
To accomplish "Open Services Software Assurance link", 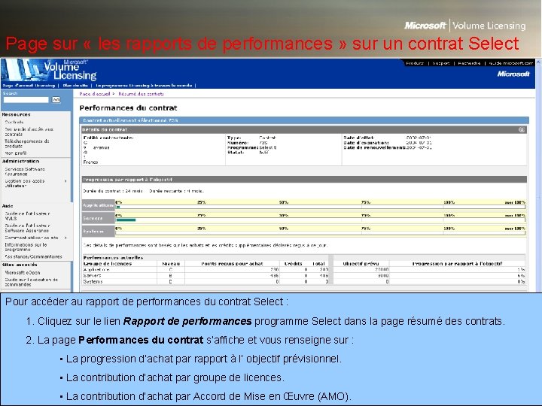I will 25,171.
